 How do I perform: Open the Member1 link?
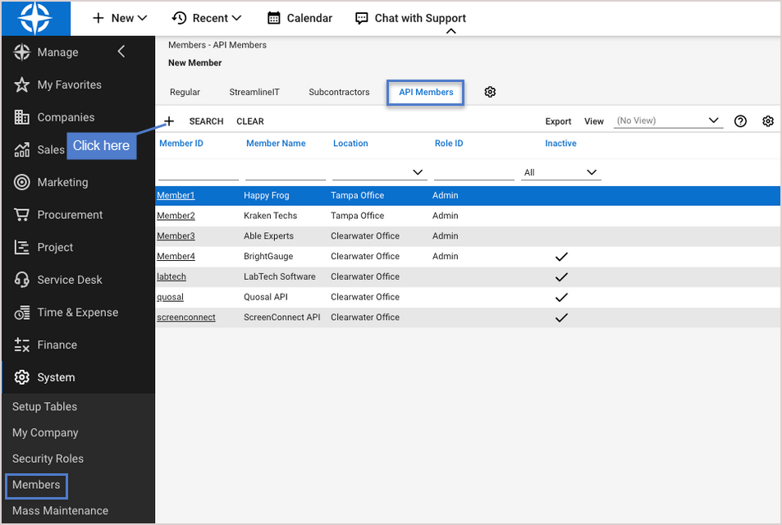(176, 195)
